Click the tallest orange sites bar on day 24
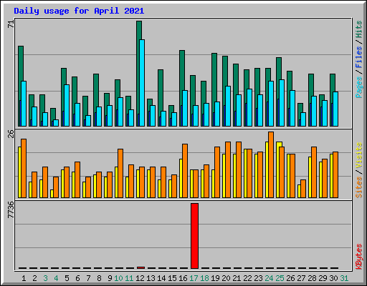Image resolution: width=367 pixels, height=286 pixels. tap(271, 164)
